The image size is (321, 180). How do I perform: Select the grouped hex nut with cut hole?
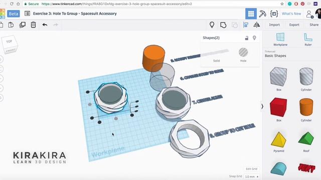tap(189, 138)
